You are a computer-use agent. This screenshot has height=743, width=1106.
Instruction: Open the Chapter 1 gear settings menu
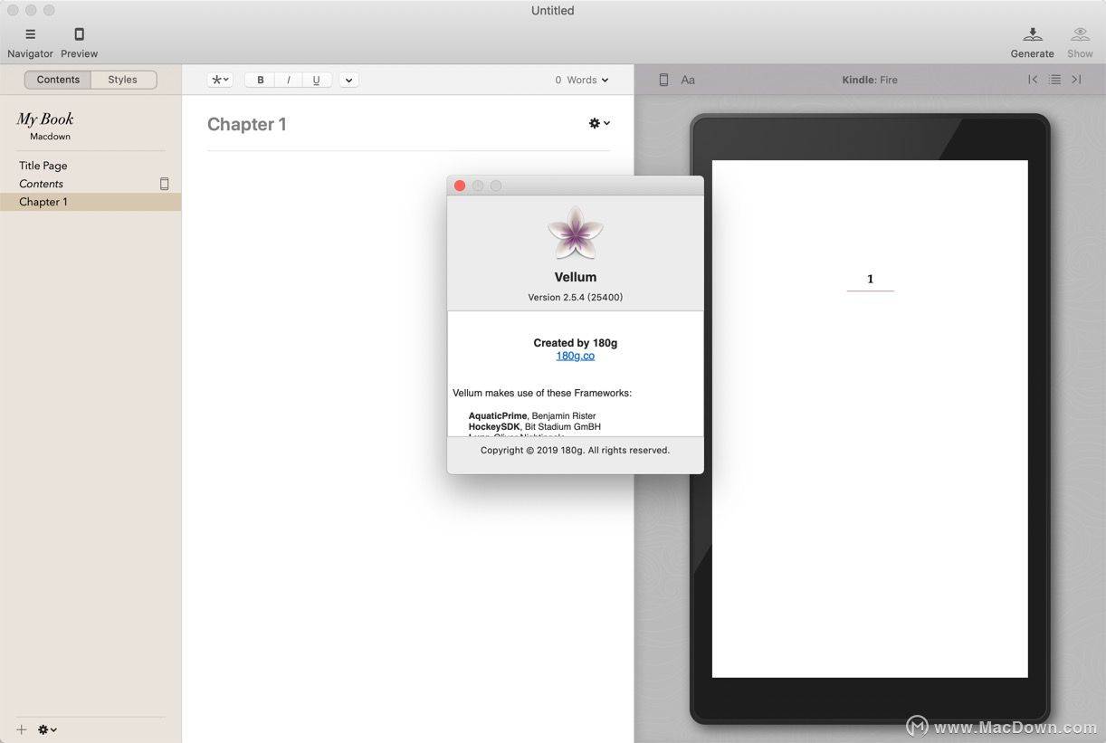pos(599,123)
